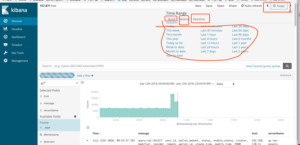The width and height of the screenshot is (300, 145).
Task: Select 'Last 7 days' time range
Action: pyautogui.click(x=208, y=51)
